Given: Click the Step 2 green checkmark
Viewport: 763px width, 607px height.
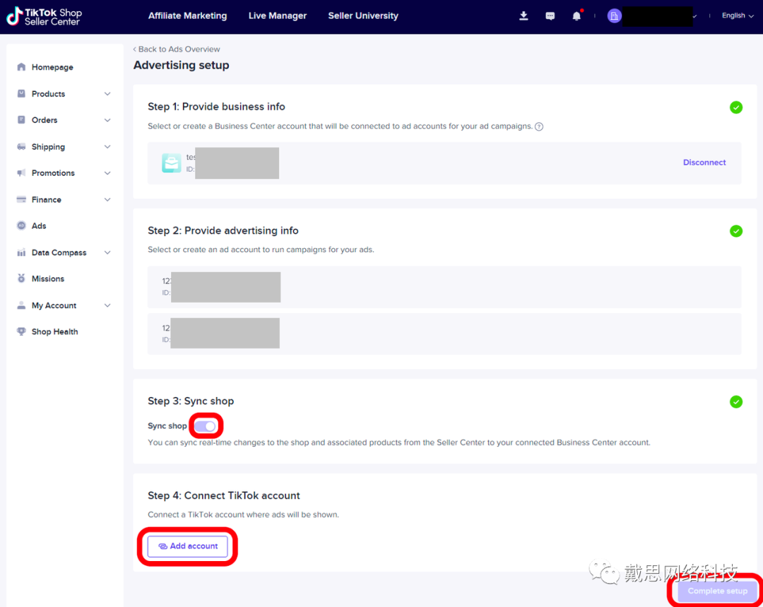Looking at the screenshot, I should click(735, 231).
